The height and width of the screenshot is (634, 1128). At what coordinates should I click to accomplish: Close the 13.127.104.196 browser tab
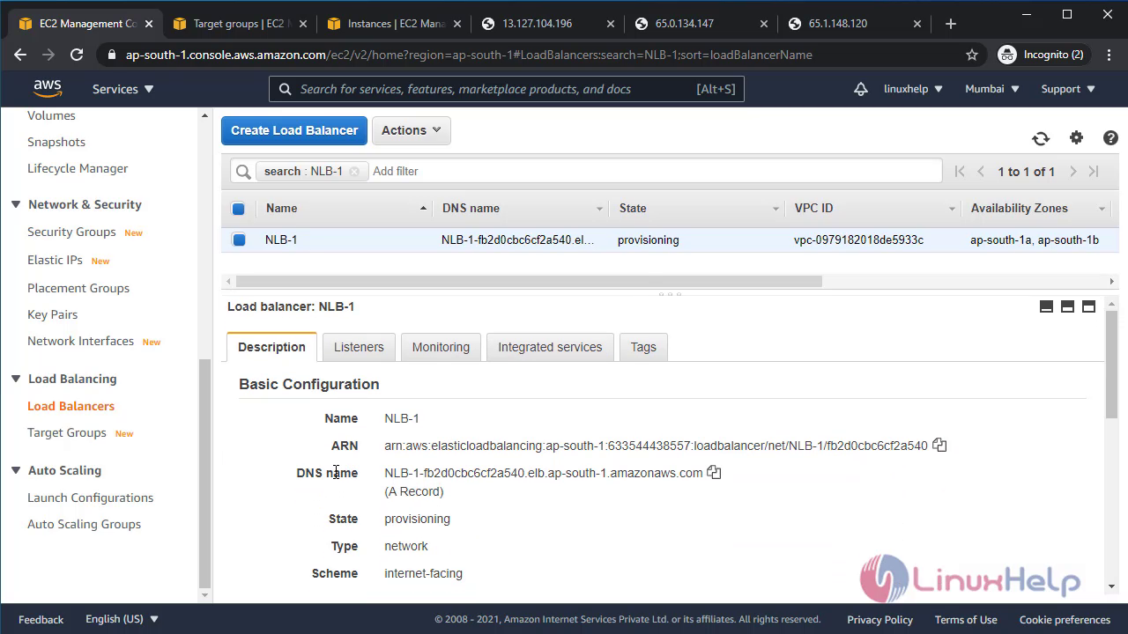click(611, 24)
